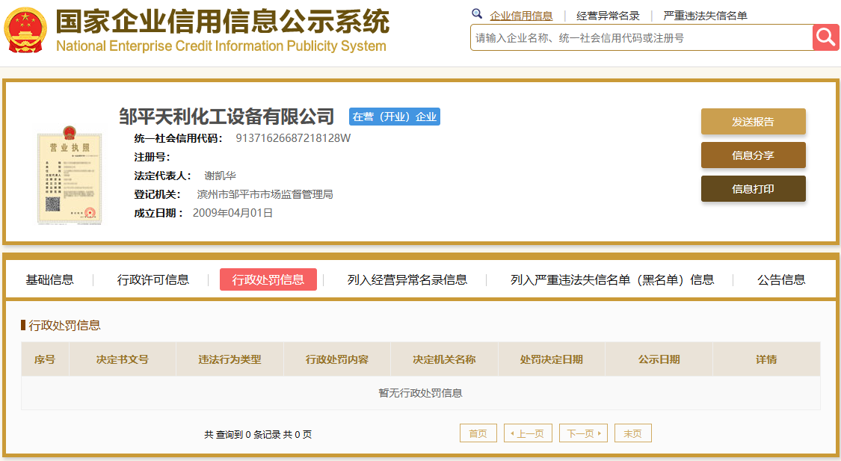The width and height of the screenshot is (841, 461).
Task: Select the 企业信用信息 search category
Action: click(521, 16)
